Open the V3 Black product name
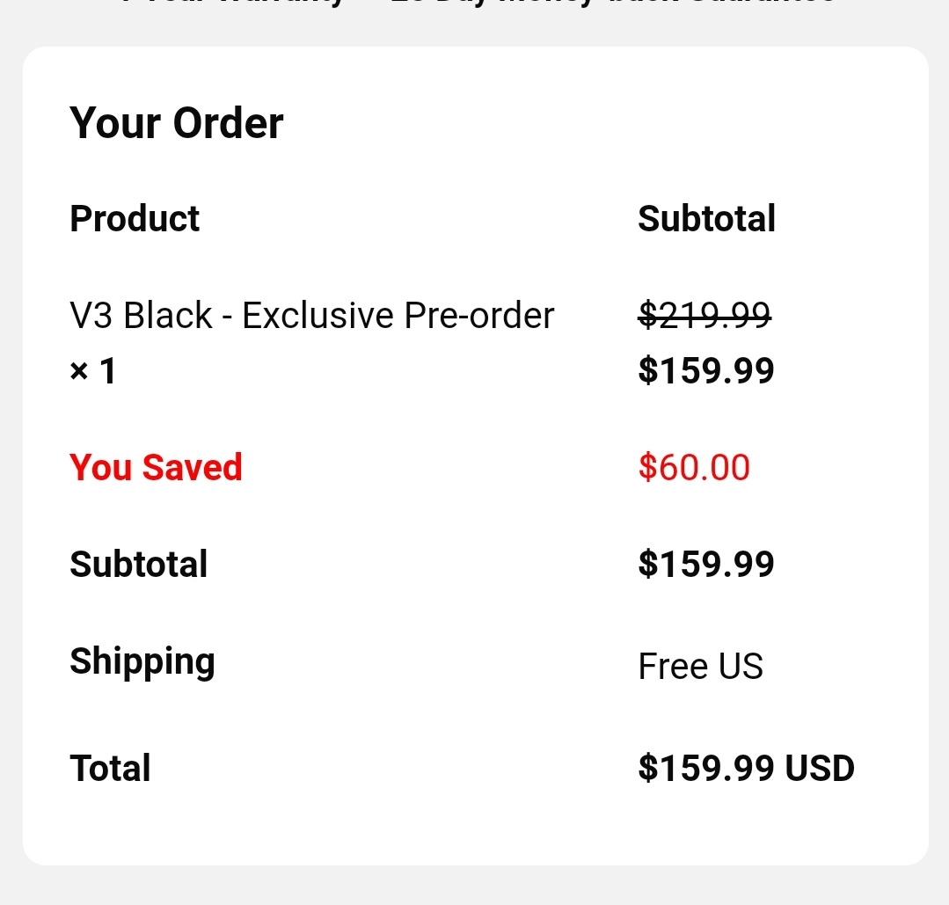The width and height of the screenshot is (949, 905). 311,315
